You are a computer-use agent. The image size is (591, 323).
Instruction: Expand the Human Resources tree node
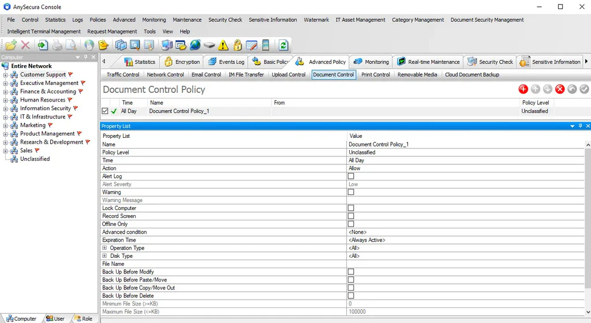click(x=5, y=100)
